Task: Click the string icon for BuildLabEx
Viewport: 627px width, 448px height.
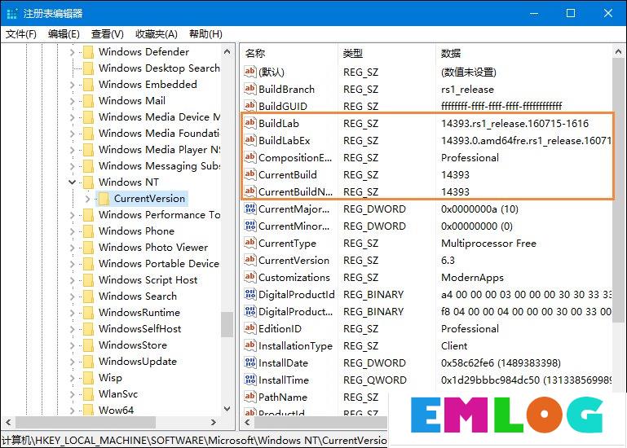Action: (250, 140)
